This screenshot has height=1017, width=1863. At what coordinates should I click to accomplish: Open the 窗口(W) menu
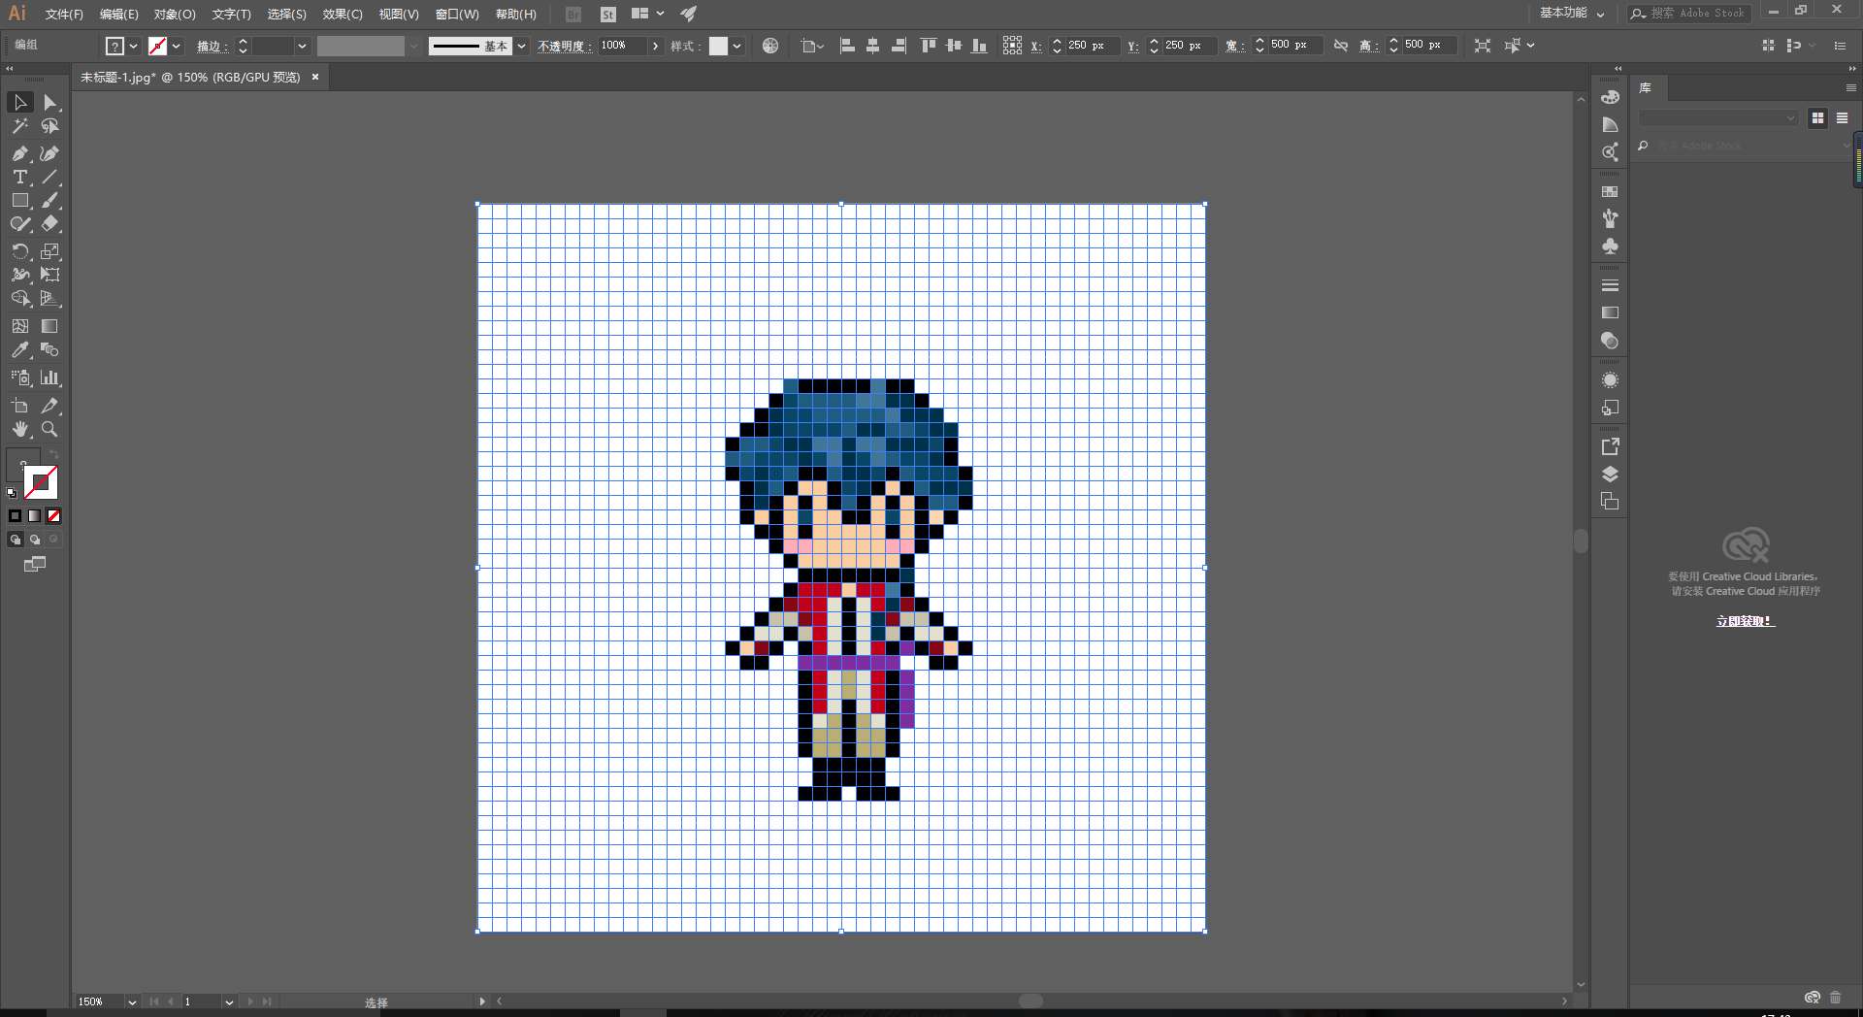pyautogui.click(x=457, y=15)
